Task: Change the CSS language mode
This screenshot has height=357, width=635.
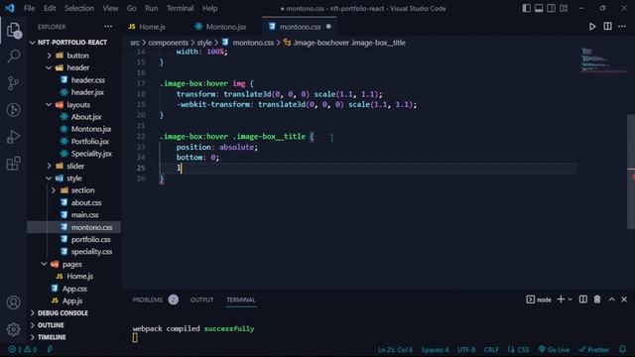Action: [523, 350]
